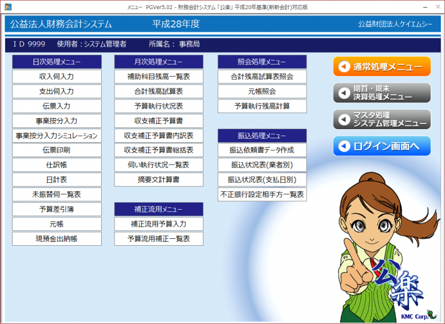445x324 pixels.
Task: Click 公益法人財務会計システム title
Action: coord(61,24)
